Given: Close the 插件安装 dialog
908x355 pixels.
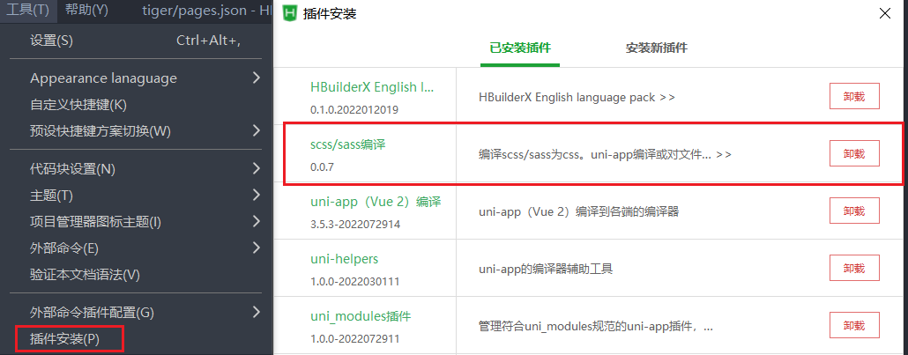Looking at the screenshot, I should tap(885, 13).
